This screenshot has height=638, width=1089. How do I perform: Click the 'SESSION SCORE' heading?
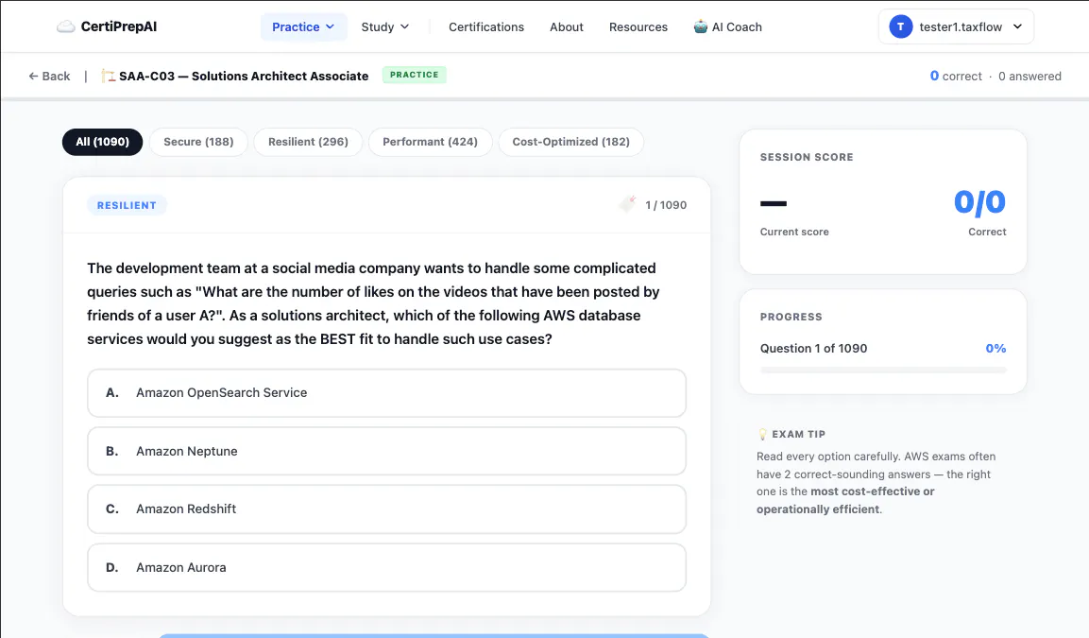click(807, 157)
